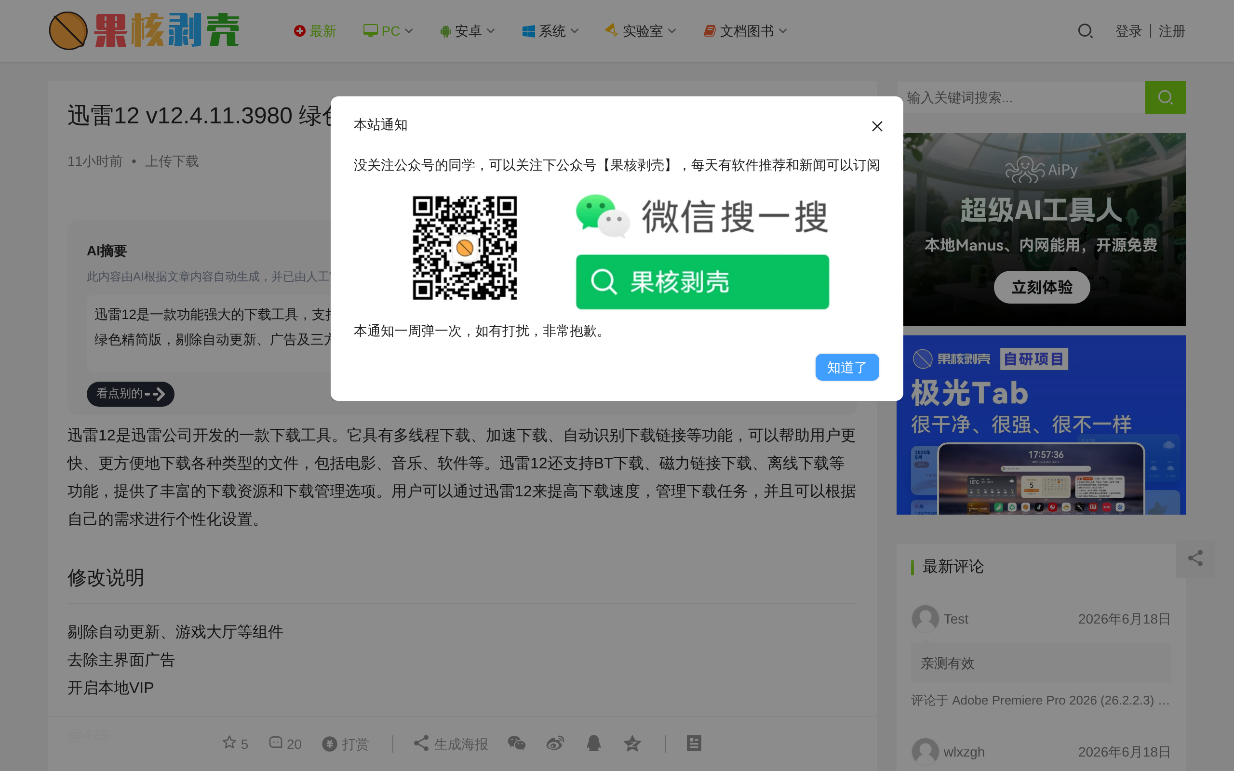
Task: Click the 去除主界面广告 line
Action: [x=121, y=660]
